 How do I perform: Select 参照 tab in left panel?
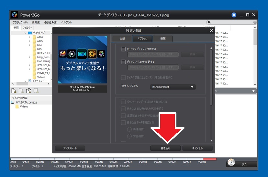(x=16, y=28)
